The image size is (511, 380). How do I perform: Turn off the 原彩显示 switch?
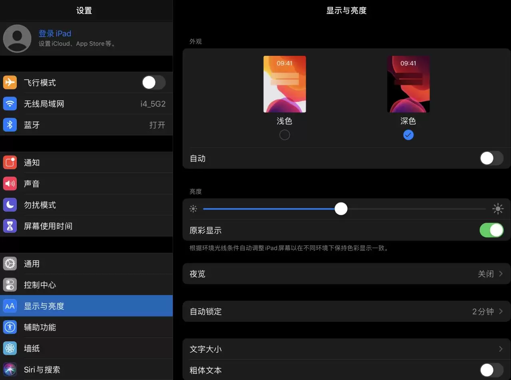click(491, 230)
